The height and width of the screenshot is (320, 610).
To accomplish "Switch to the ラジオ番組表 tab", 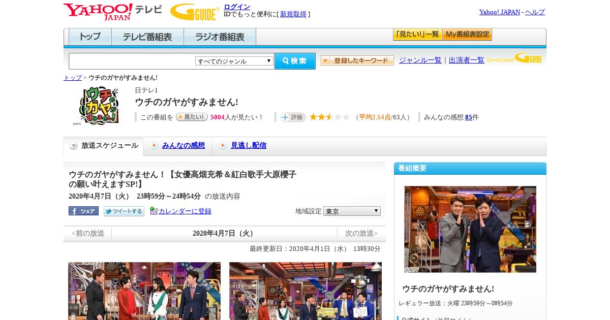I will click(220, 37).
